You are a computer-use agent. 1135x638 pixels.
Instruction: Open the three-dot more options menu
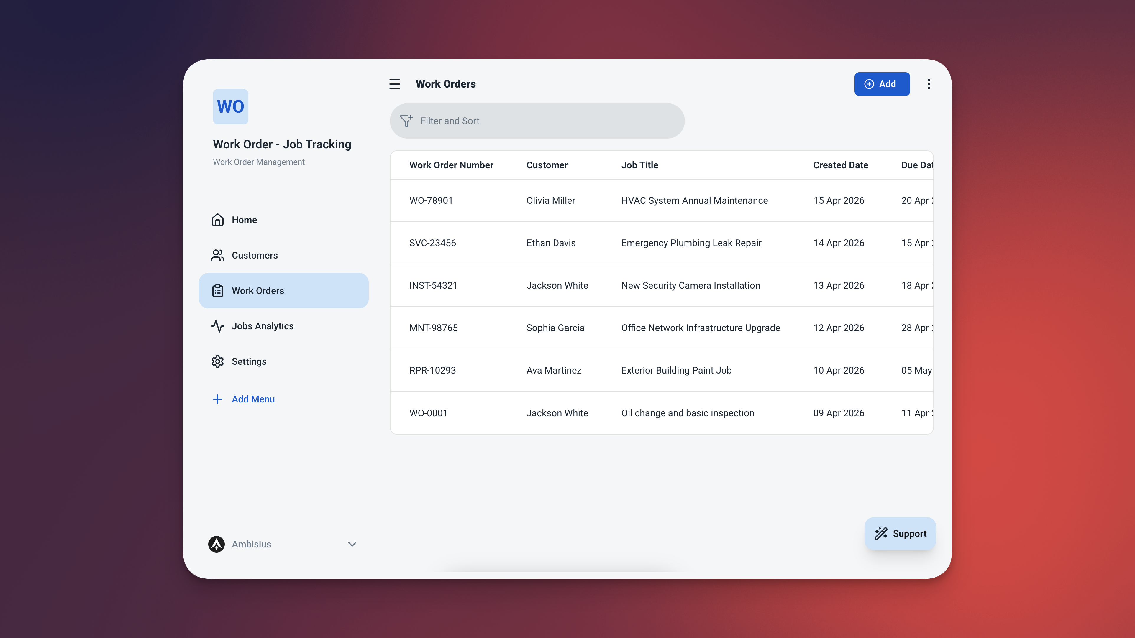coord(929,84)
